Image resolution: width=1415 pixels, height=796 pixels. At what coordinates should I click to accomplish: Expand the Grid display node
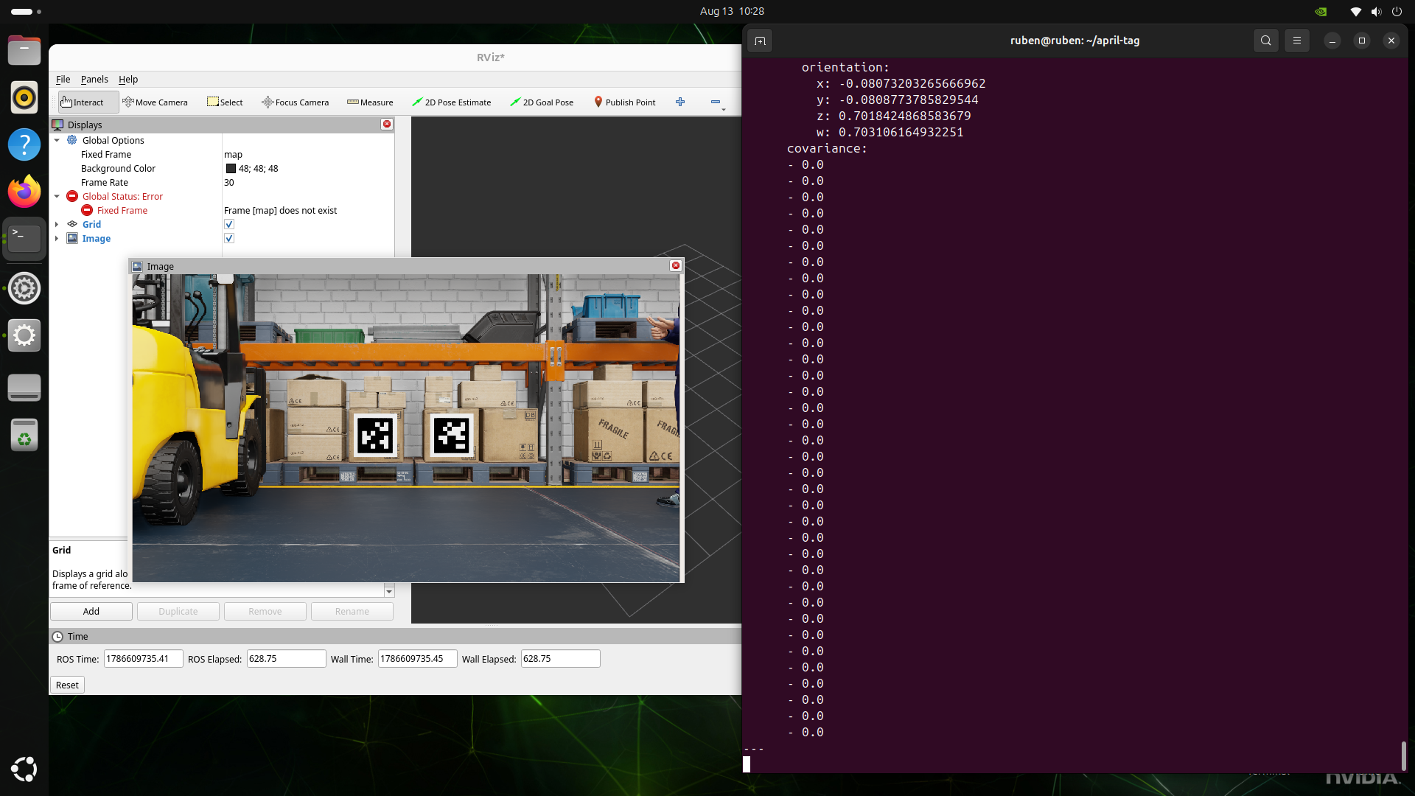click(x=57, y=224)
